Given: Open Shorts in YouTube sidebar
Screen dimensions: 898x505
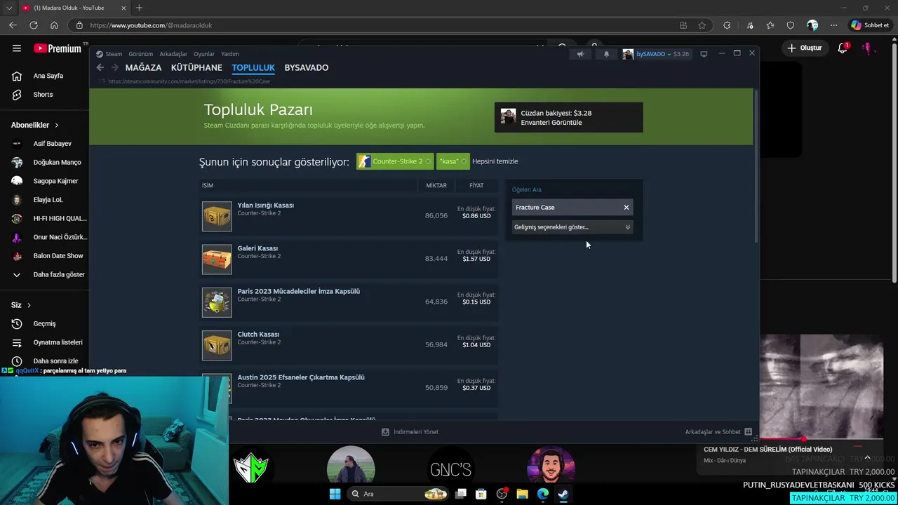Looking at the screenshot, I should 43,95.
